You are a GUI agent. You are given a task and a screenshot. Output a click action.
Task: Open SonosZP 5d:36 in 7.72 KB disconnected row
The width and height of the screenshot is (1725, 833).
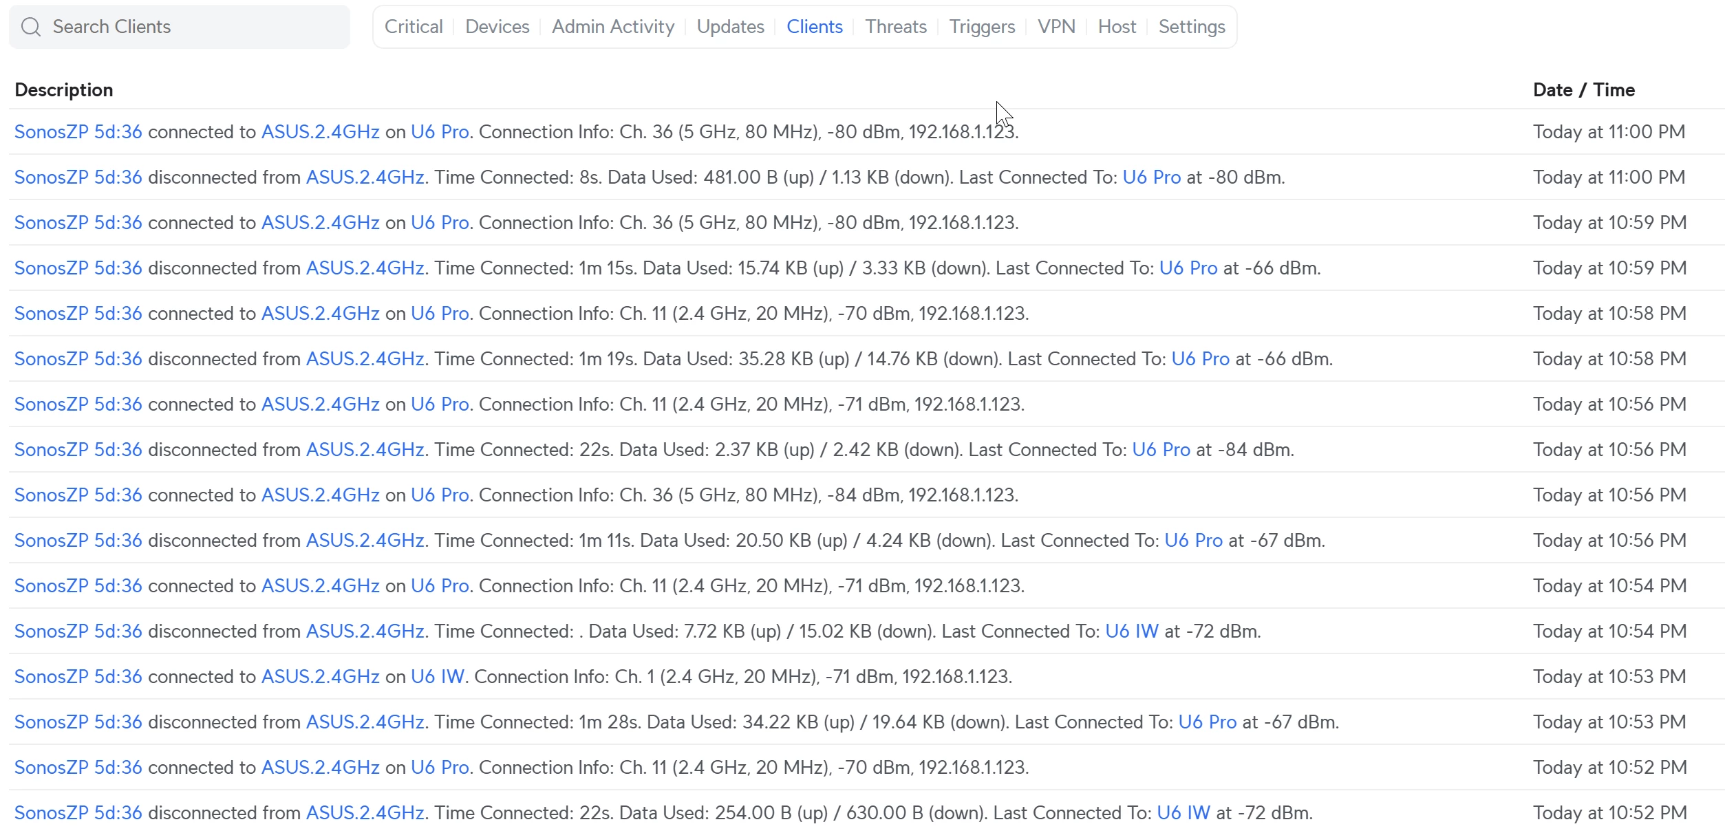click(78, 631)
